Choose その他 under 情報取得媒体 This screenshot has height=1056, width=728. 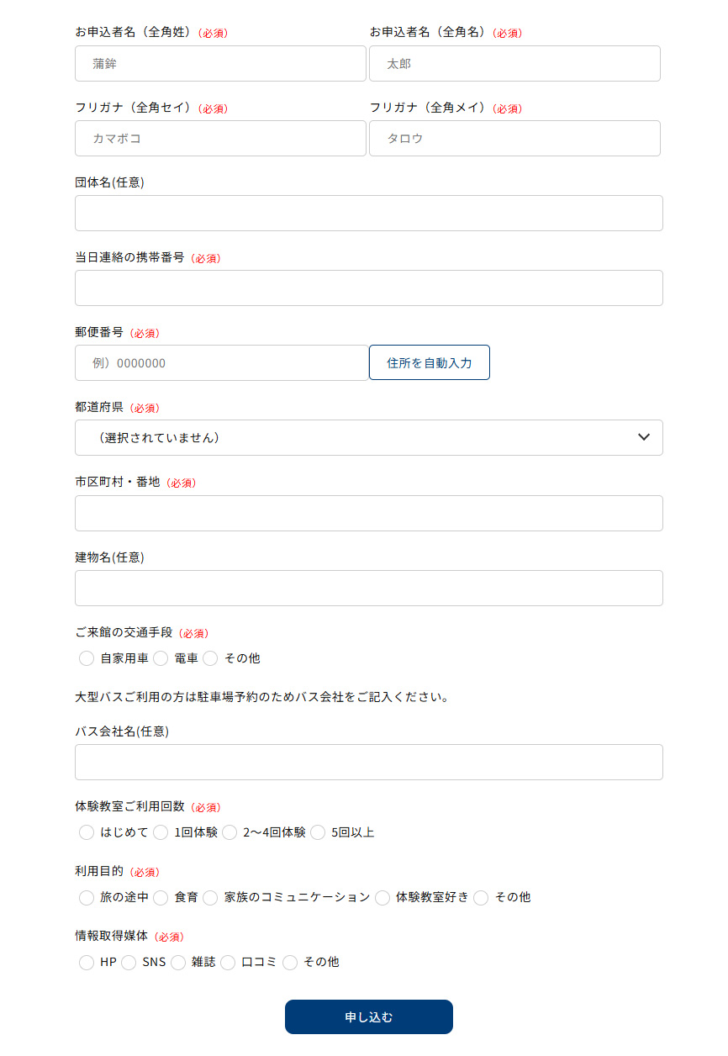[290, 962]
